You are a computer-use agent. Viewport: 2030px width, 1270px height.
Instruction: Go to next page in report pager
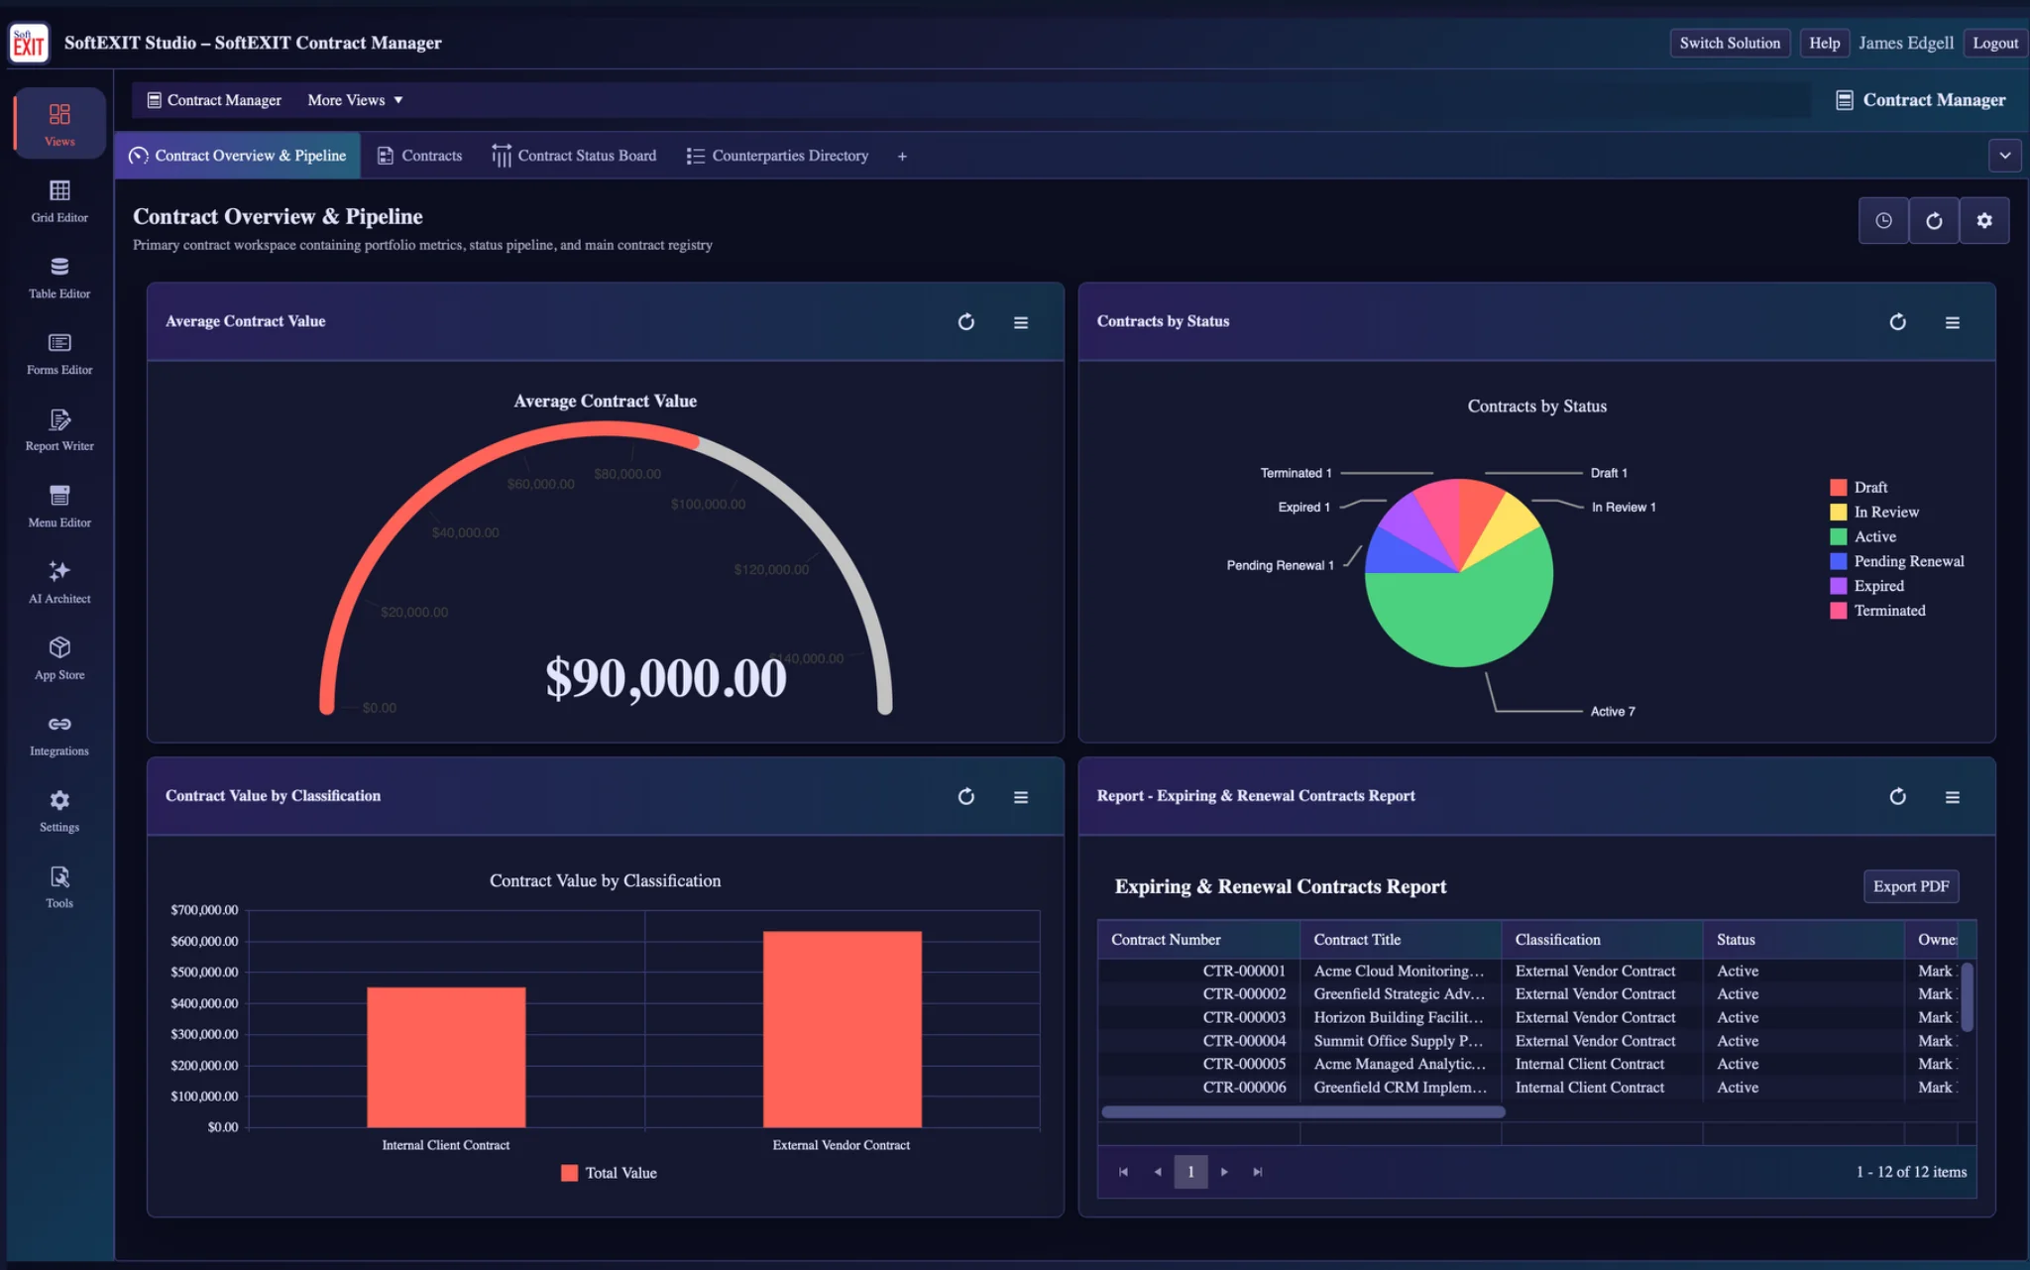(1224, 1172)
